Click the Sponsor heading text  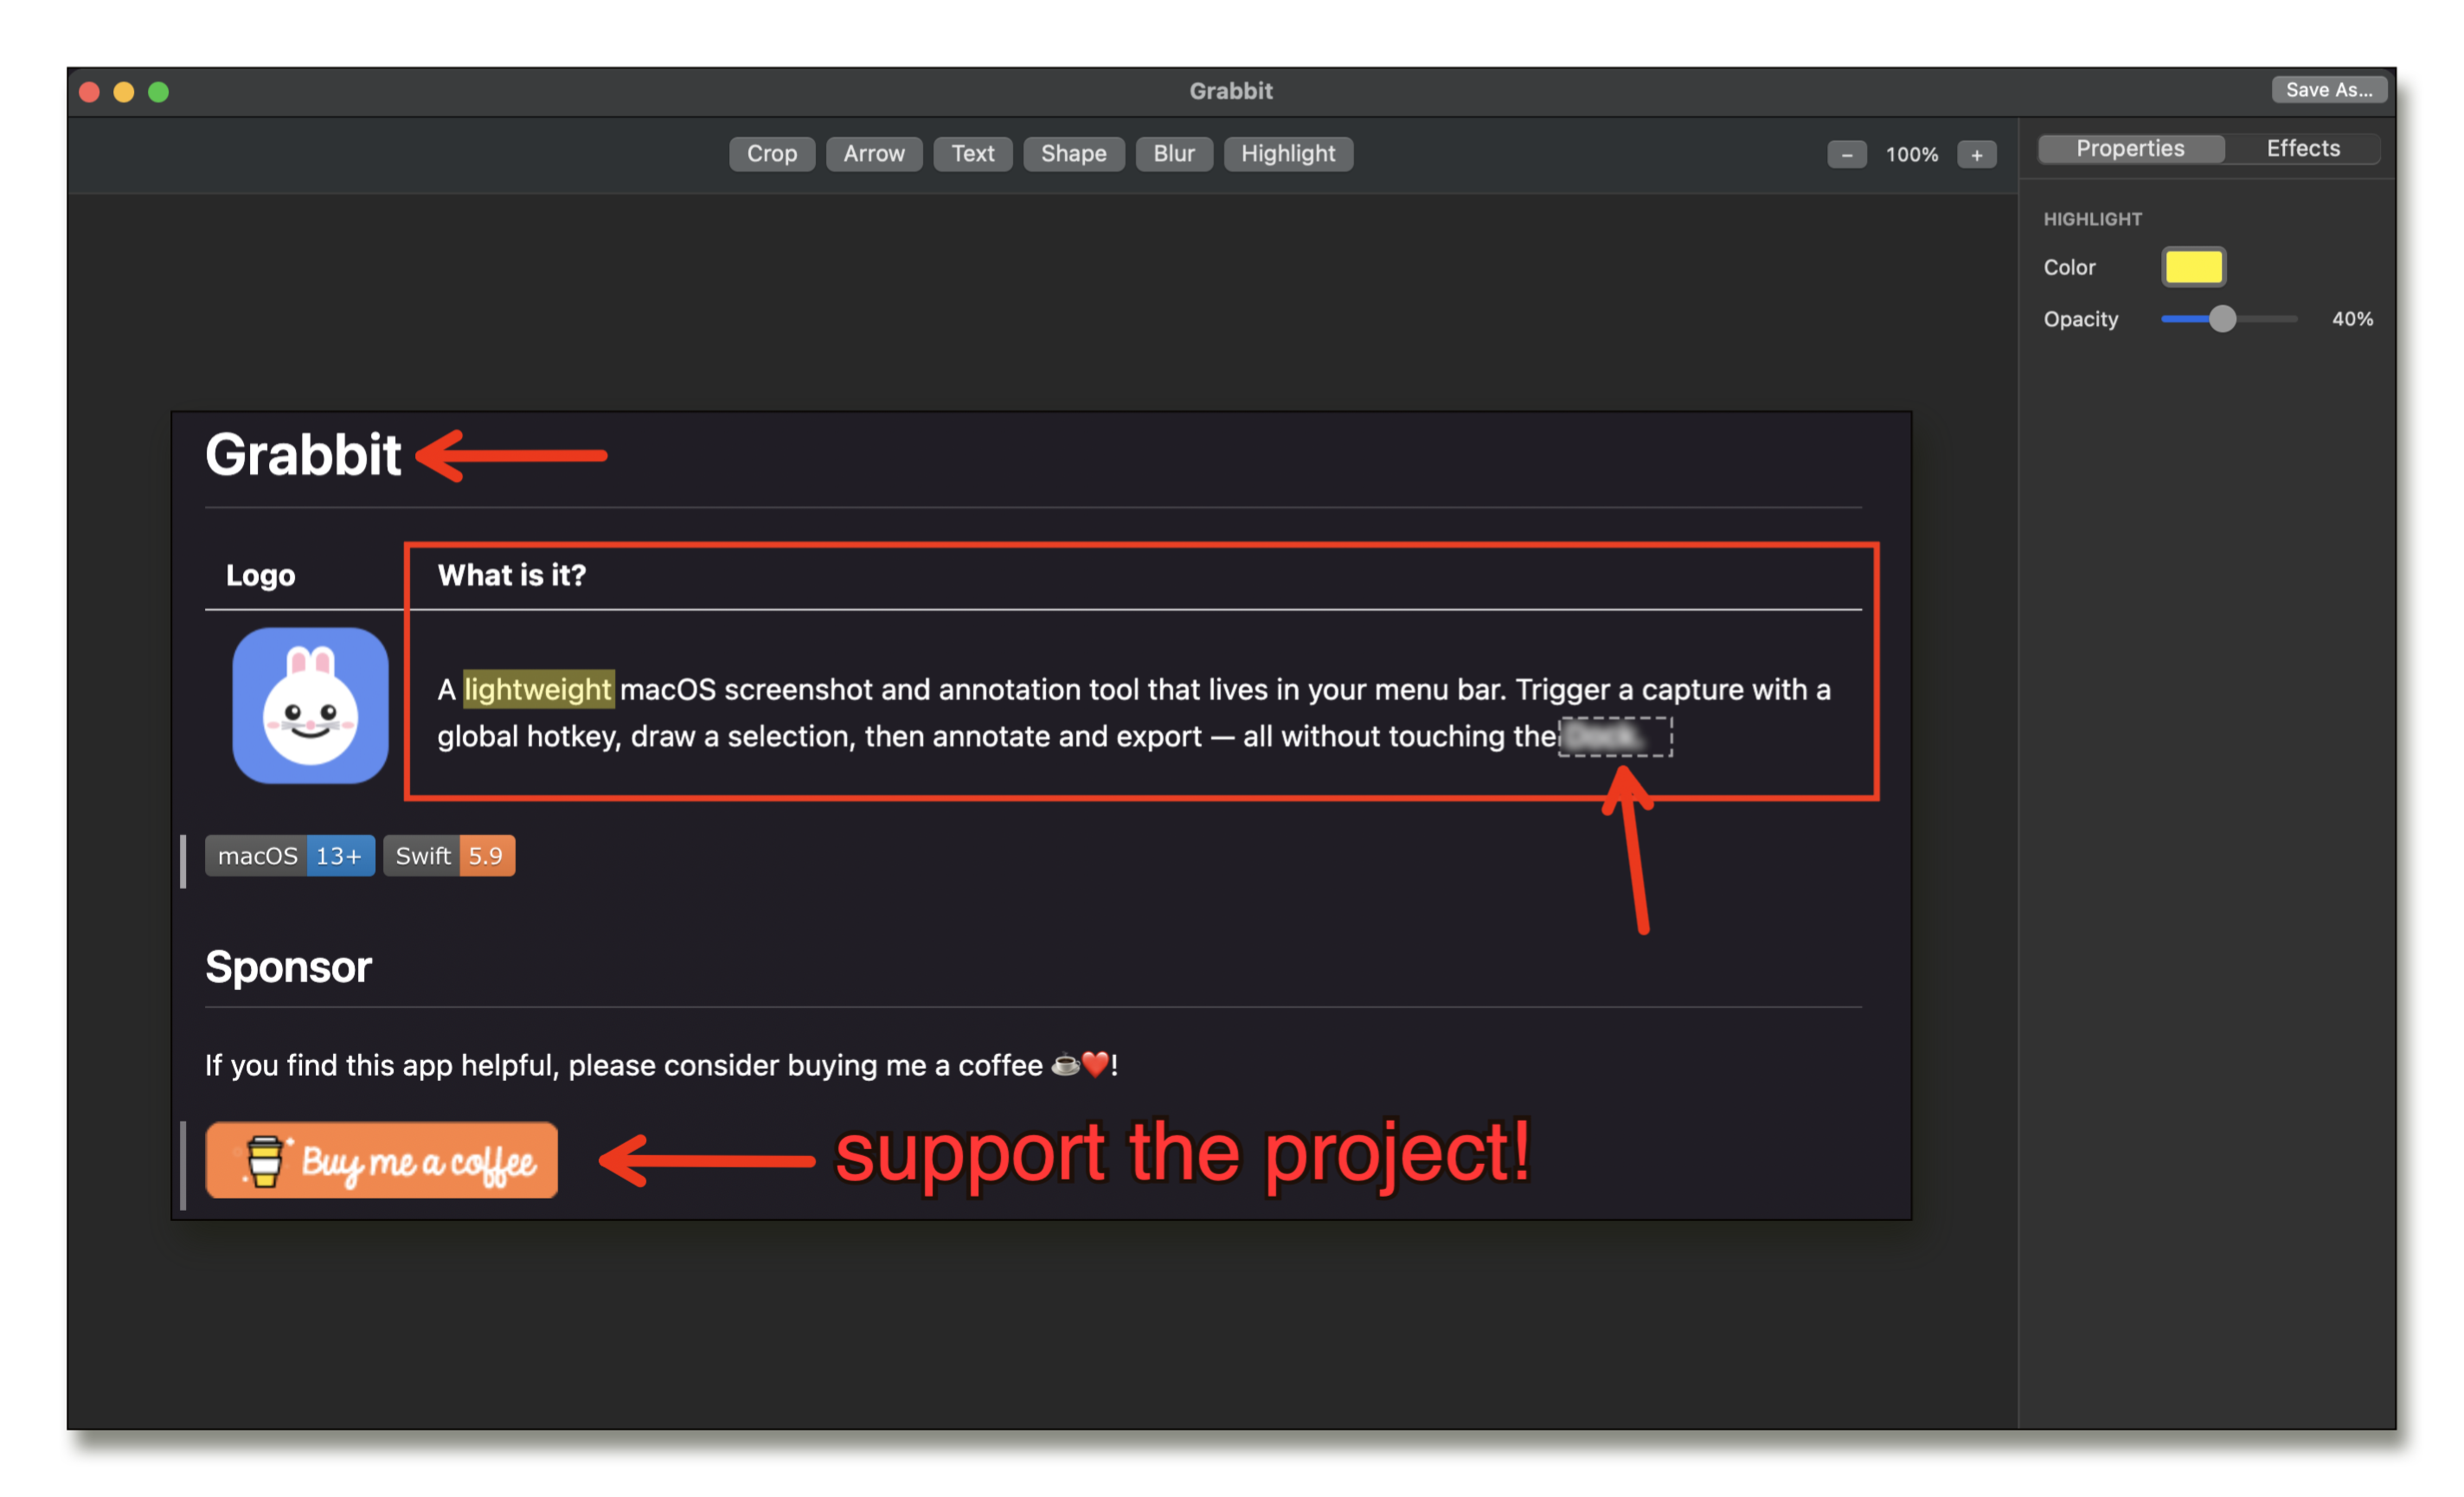coord(288,967)
